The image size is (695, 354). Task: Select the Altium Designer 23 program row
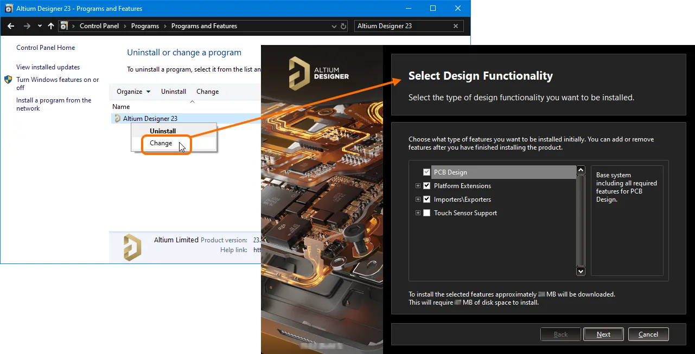point(185,119)
